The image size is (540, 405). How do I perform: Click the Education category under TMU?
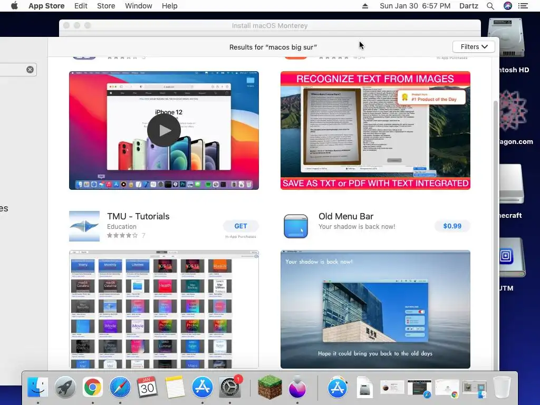122,227
